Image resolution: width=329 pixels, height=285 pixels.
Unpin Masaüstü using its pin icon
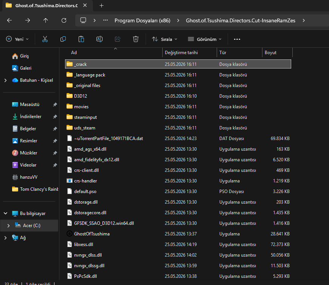[x=55, y=104]
